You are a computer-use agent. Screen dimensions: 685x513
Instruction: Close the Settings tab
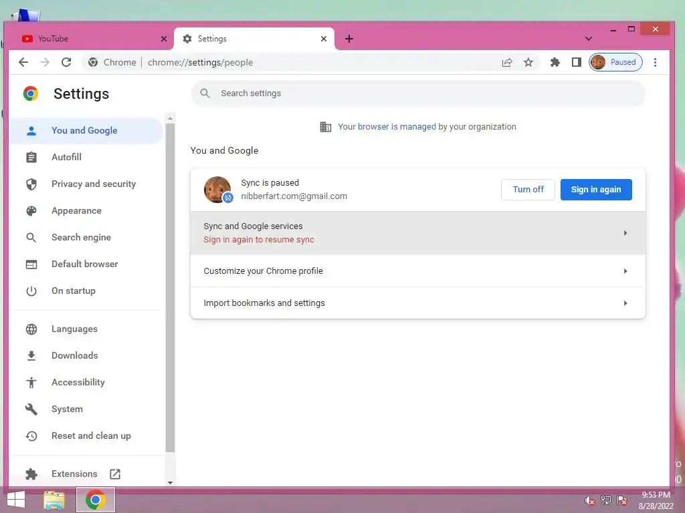(x=324, y=39)
